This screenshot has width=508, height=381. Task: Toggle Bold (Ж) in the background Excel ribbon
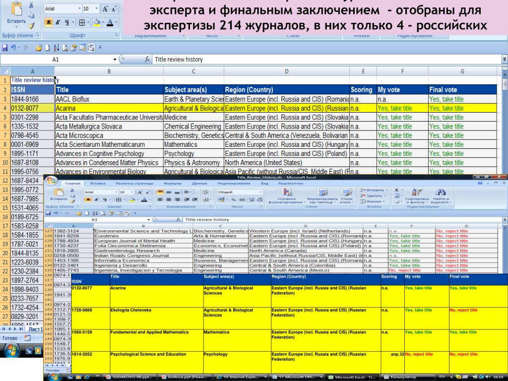[49, 22]
